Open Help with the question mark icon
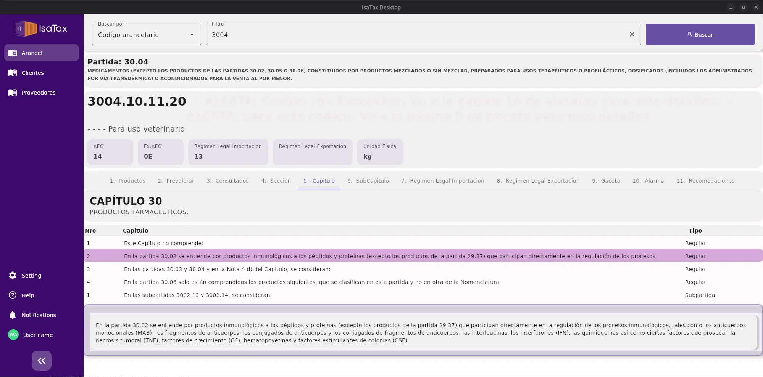The height and width of the screenshot is (377, 763). tap(12, 295)
